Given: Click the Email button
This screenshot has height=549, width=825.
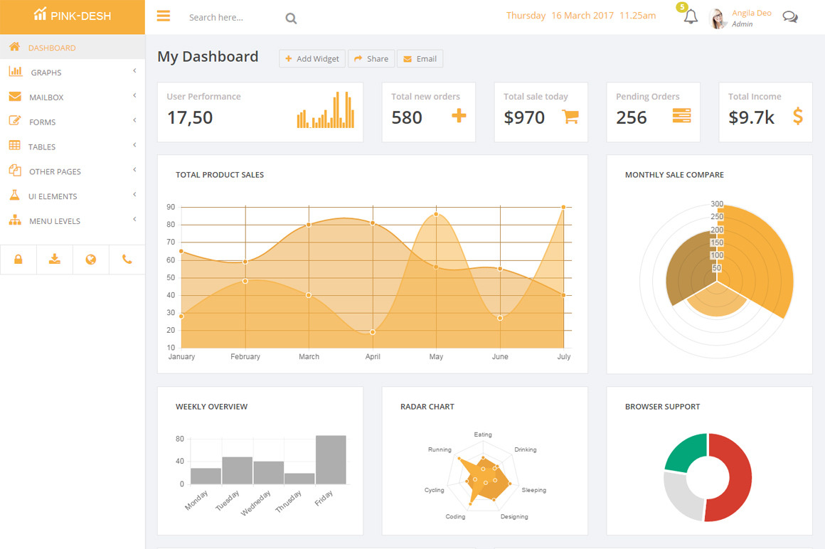Looking at the screenshot, I should click(420, 59).
